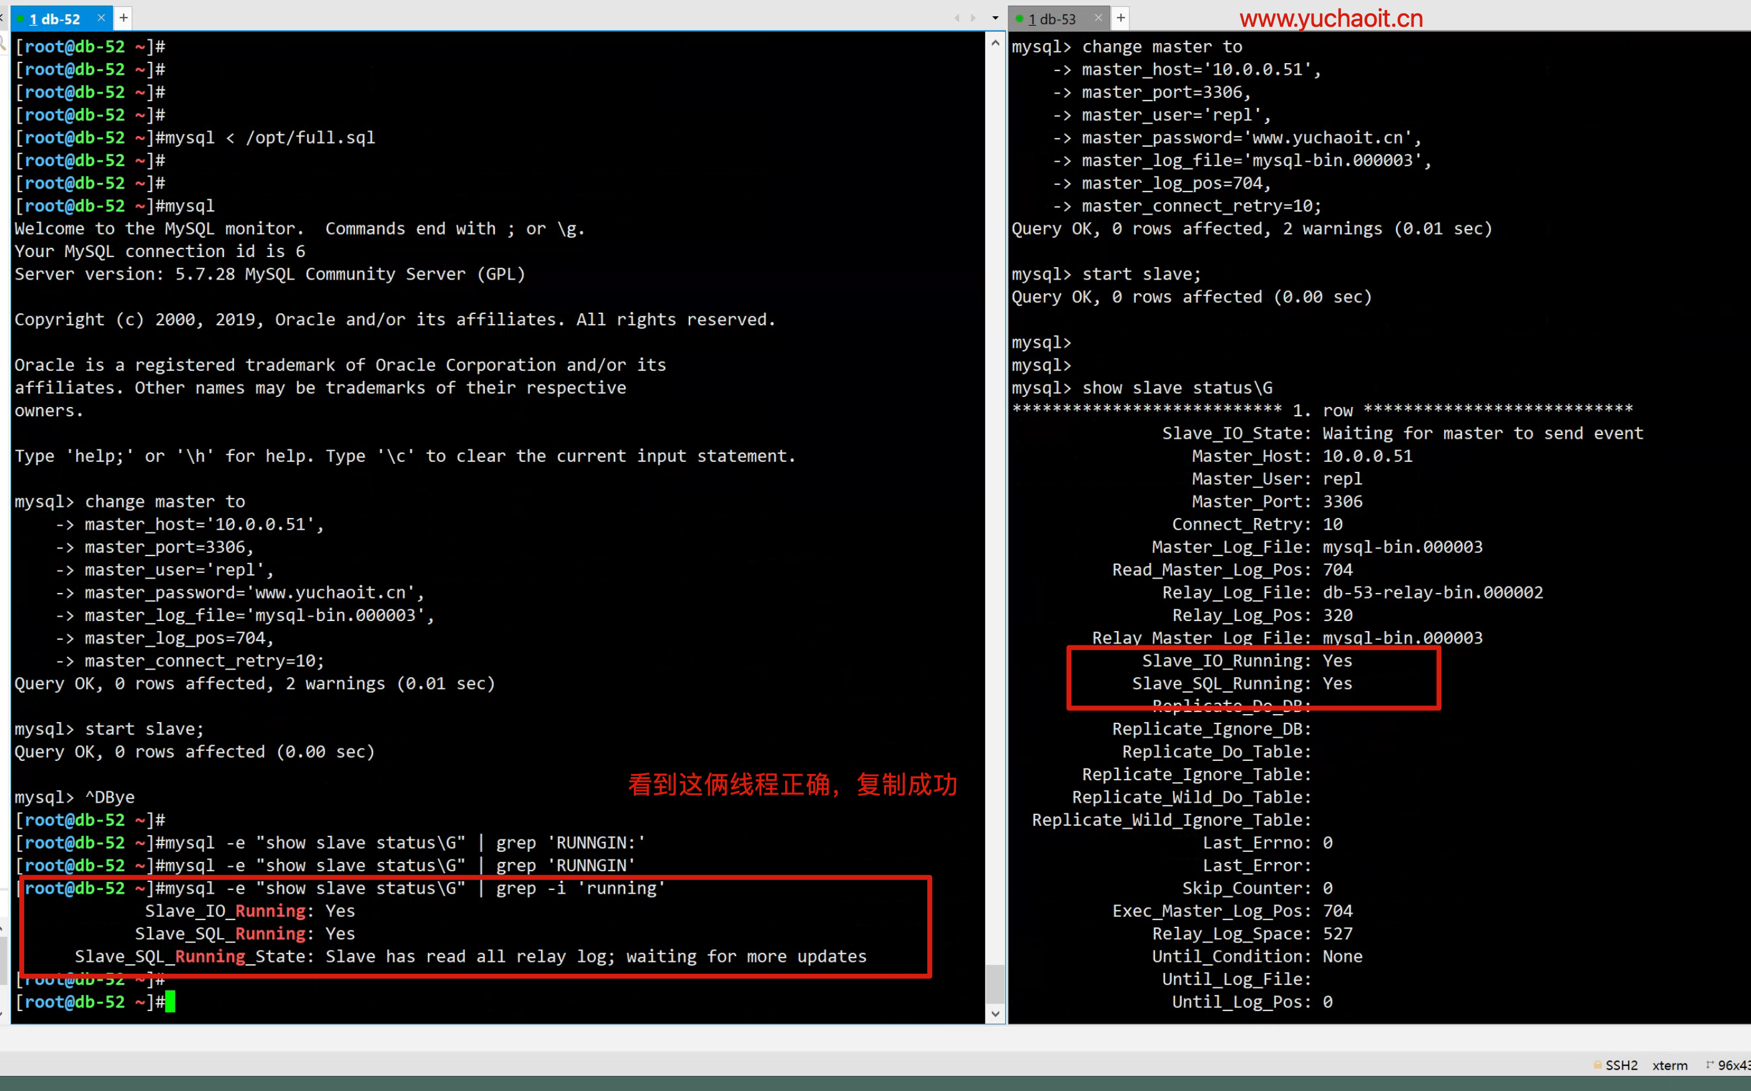
Task: Click green connection dot on db-53 tab
Action: (1018, 19)
